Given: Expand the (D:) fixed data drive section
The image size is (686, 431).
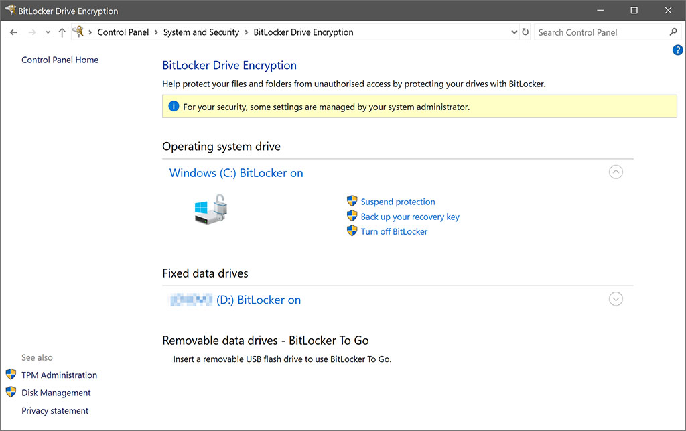Looking at the screenshot, I should click(616, 299).
